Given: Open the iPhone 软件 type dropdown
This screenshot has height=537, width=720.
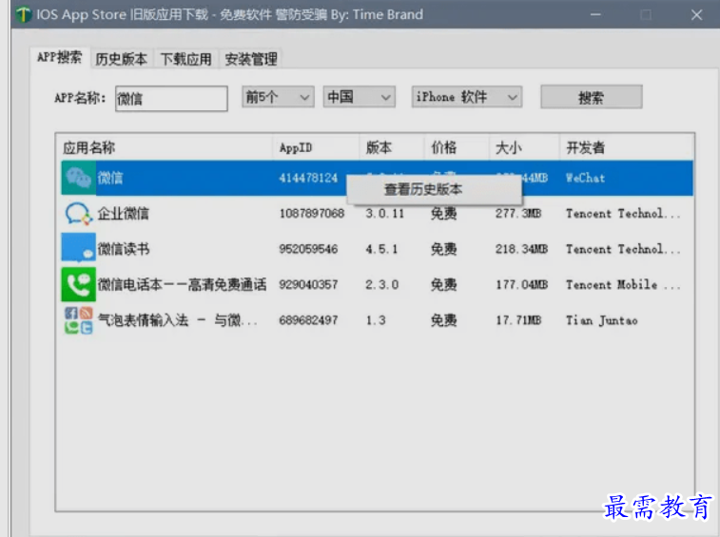Looking at the screenshot, I should point(467,97).
